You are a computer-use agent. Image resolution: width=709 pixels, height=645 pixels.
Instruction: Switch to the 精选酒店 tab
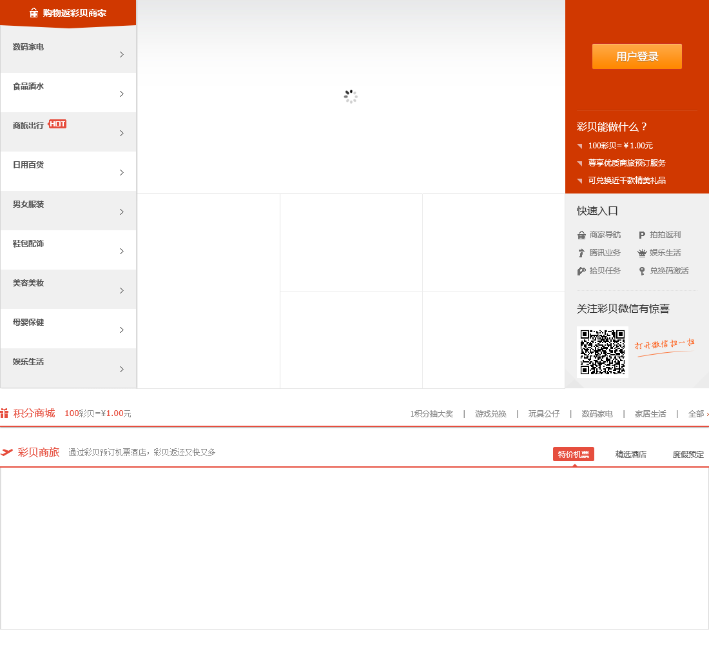point(631,454)
